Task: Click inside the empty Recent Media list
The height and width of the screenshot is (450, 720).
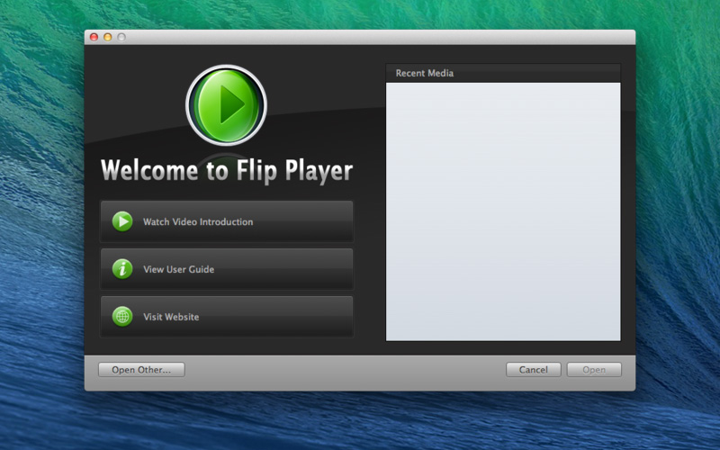Action: point(503,211)
